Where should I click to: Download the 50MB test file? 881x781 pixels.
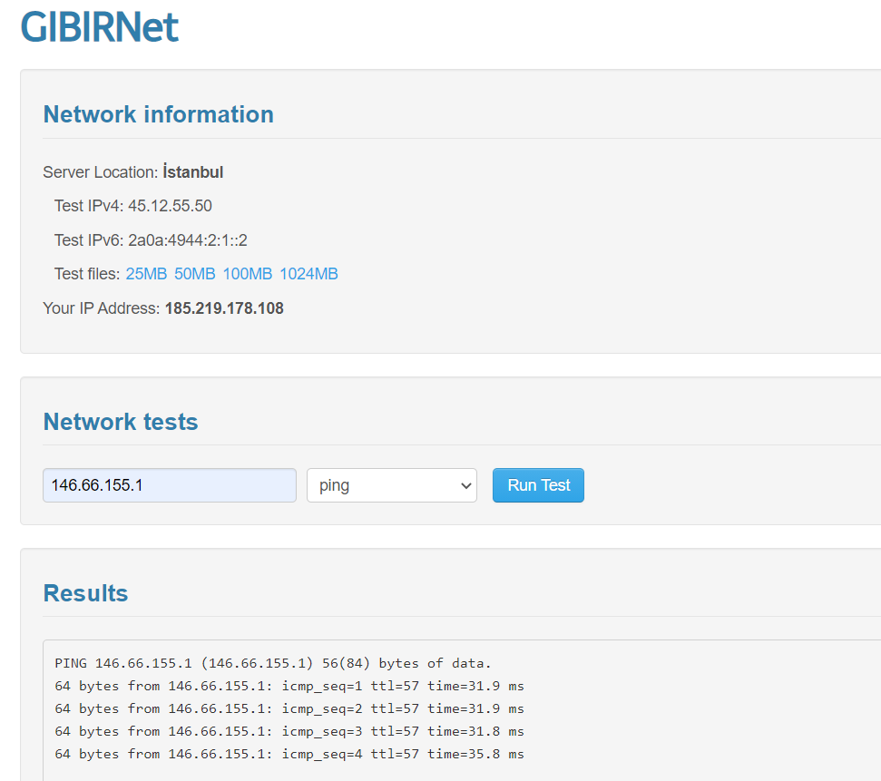click(x=194, y=274)
